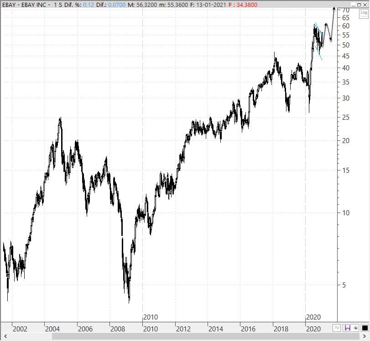This screenshot has height=341, width=370.
Task: Click the 2014 year label
Action: pos(216,329)
